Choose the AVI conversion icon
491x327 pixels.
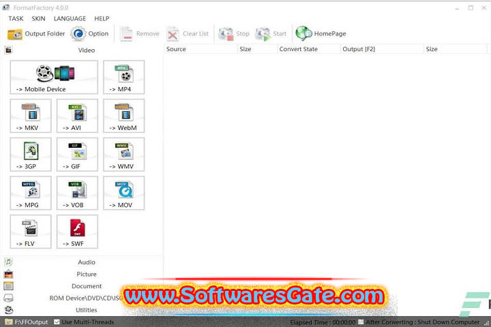(77, 116)
